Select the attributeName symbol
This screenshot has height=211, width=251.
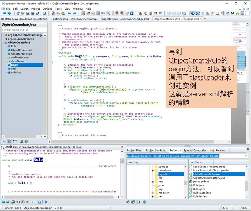[x=20, y=57]
